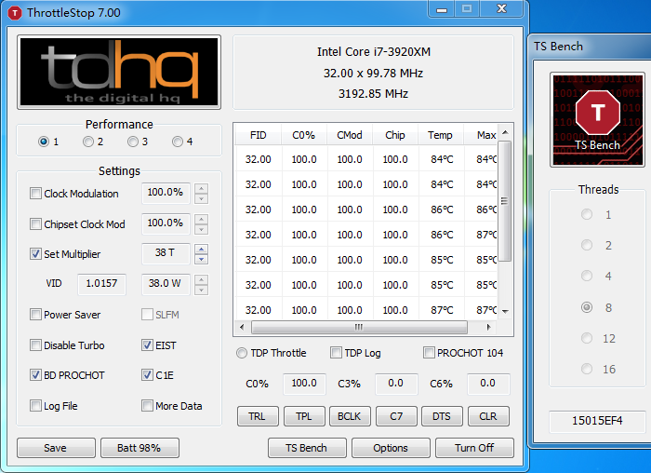Select the TDP Throttle radio button
Viewport: 651px width, 473px height.
pyautogui.click(x=242, y=353)
